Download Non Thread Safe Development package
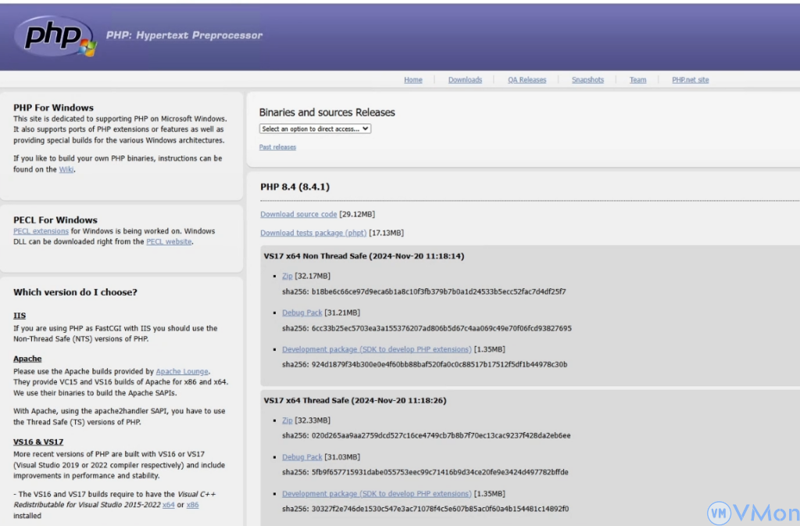This screenshot has height=526, width=800. (x=377, y=349)
